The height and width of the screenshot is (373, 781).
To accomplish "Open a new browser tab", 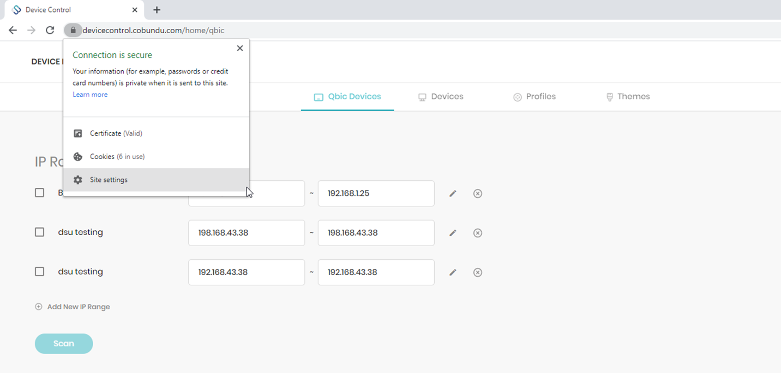I will 157,10.
